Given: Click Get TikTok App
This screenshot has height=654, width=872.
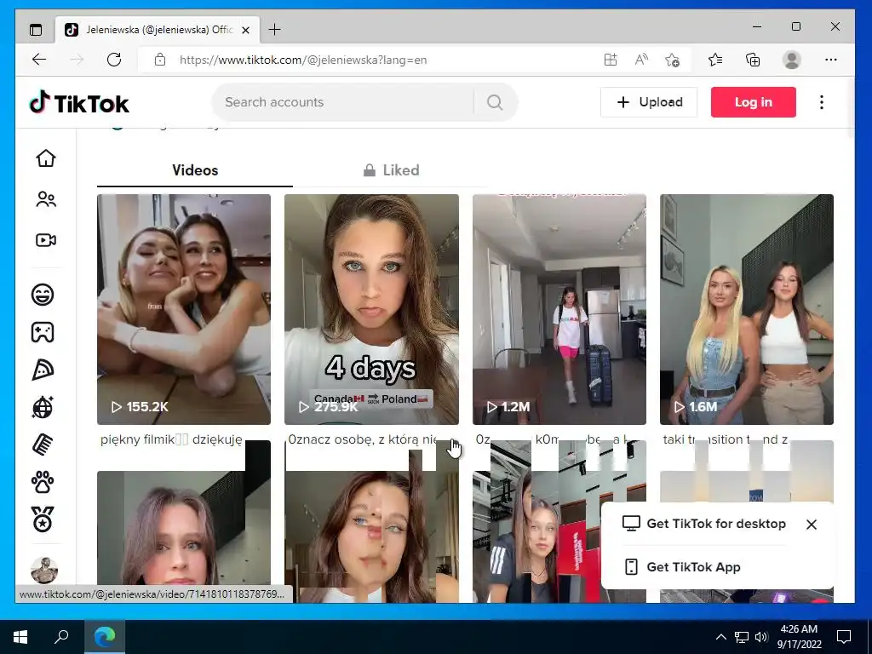Looking at the screenshot, I should (682, 566).
